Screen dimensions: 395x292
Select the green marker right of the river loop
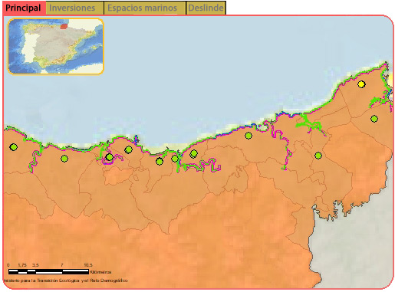128,149
